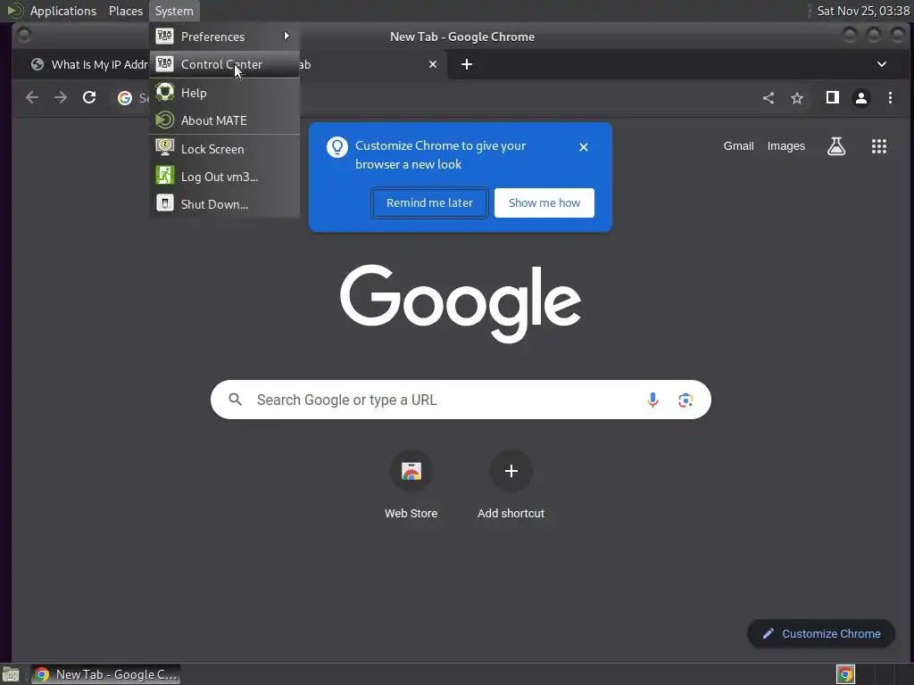914x685 pixels.
Task: Click Chrome icon in bottom-right workspace switcher
Action: [845, 674]
